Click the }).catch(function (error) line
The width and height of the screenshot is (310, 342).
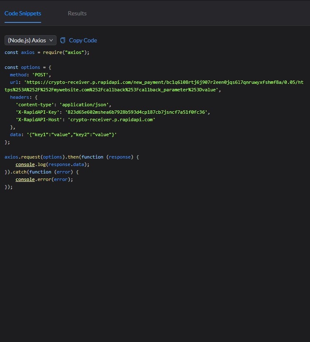(42, 172)
